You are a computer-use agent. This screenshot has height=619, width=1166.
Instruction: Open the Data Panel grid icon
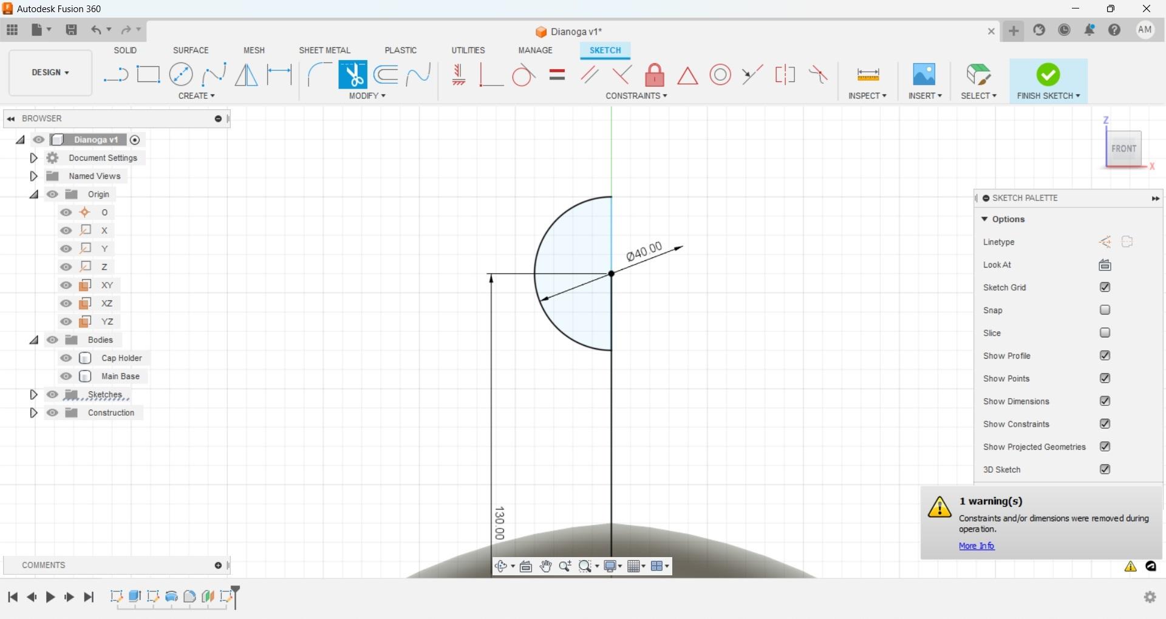[12, 30]
